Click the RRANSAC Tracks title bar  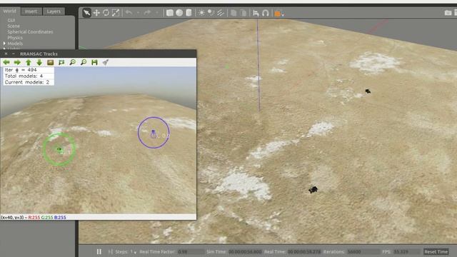tap(99, 54)
